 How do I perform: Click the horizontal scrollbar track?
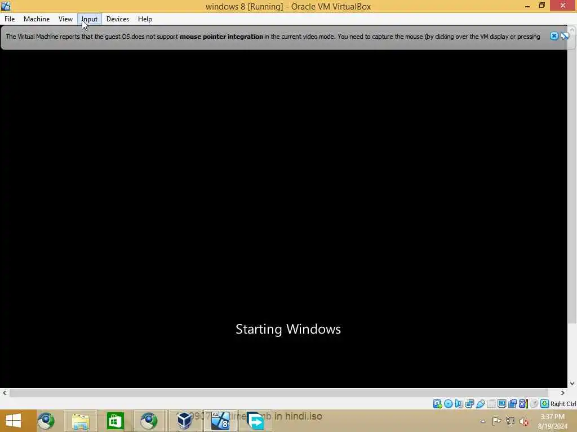click(x=278, y=393)
